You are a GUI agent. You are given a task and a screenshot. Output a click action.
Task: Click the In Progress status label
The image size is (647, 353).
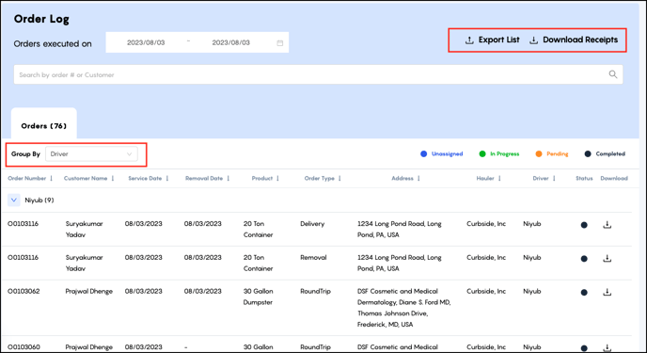[504, 154]
